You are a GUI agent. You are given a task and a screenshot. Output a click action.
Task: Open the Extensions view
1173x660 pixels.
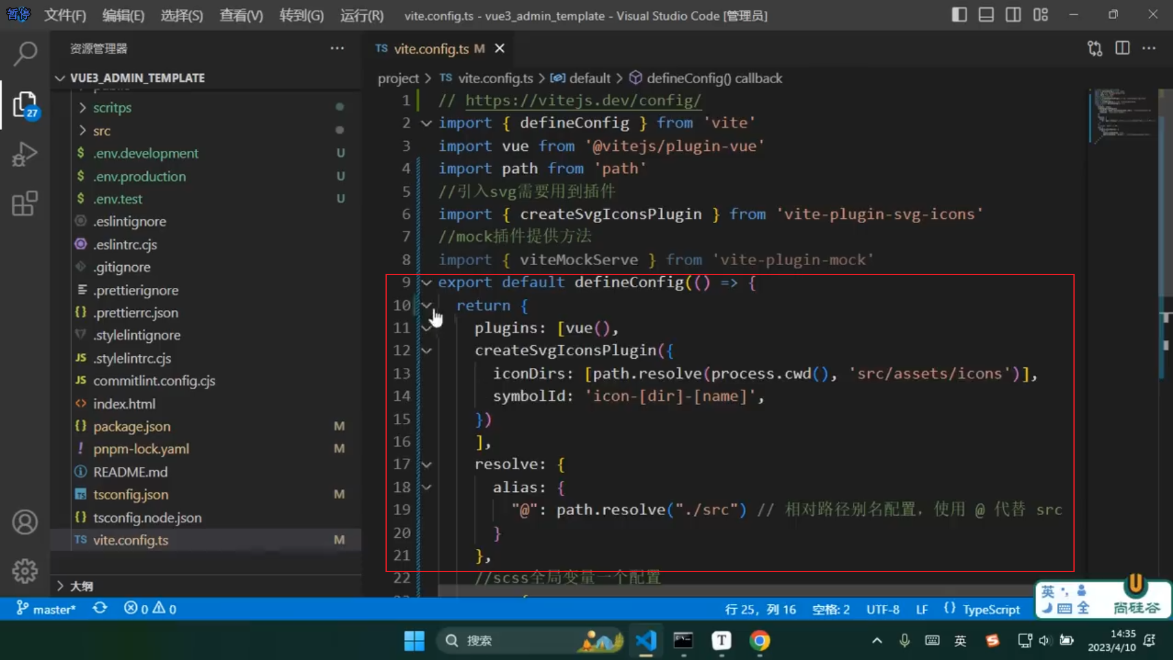[x=24, y=204]
